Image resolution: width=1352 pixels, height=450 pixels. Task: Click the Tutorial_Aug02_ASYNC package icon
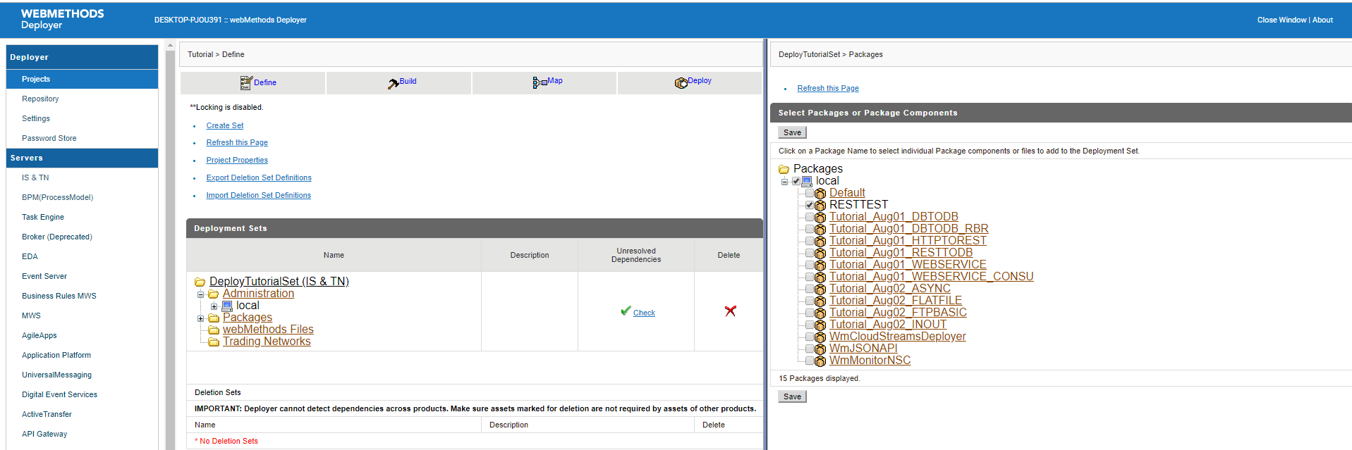click(820, 289)
